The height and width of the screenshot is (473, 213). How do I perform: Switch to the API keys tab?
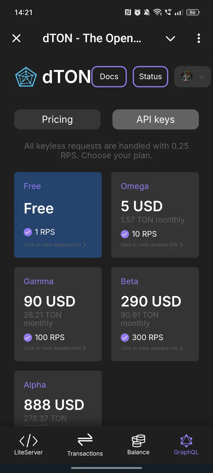(x=156, y=119)
